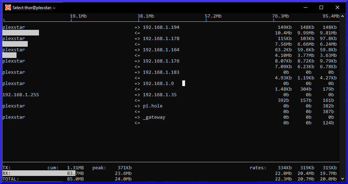
Task: Click the white text cursor block
Action: click(x=183, y=83)
